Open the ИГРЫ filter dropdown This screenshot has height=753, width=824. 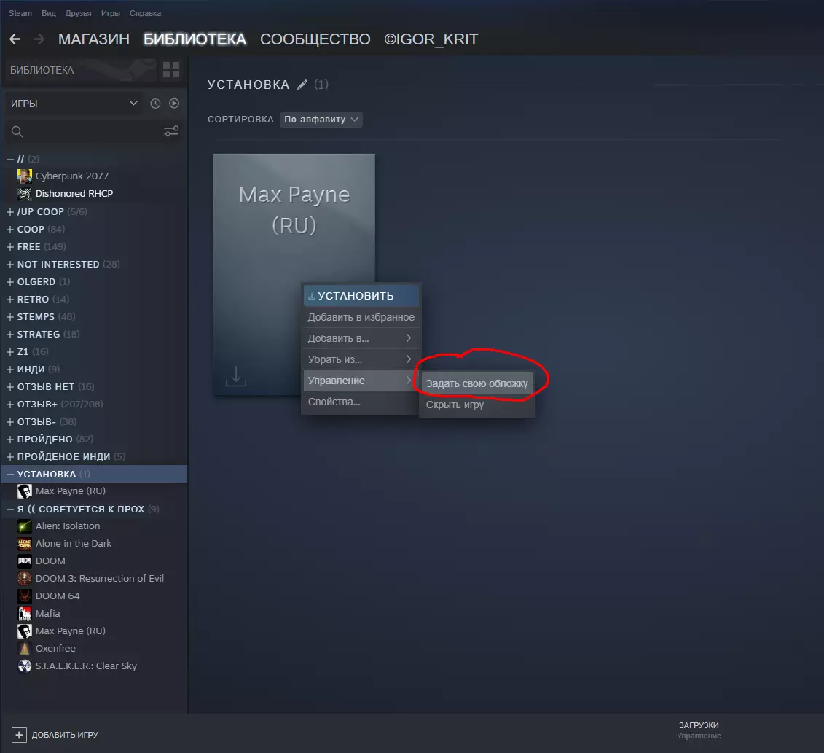pos(74,104)
